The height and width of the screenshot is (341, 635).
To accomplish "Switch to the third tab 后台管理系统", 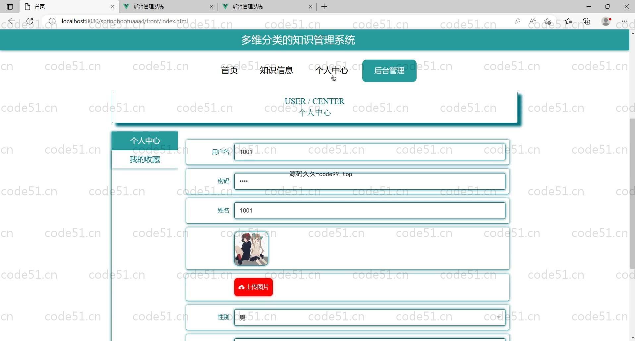I will click(x=267, y=7).
